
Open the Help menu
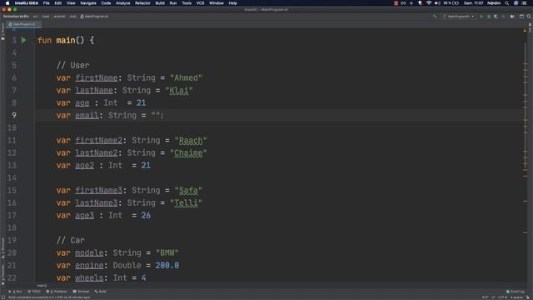[232, 3]
